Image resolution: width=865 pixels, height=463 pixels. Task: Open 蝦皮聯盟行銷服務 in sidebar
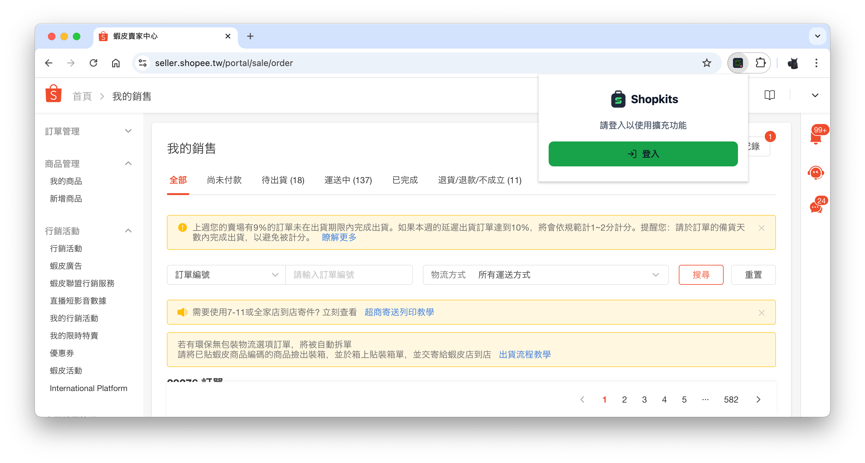[x=82, y=283]
